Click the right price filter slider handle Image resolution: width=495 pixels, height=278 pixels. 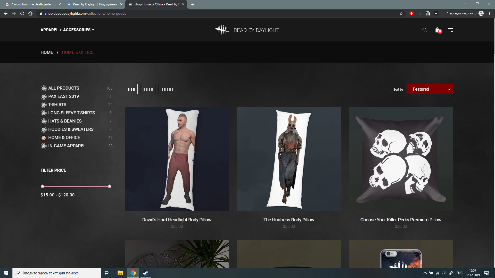[110, 186]
